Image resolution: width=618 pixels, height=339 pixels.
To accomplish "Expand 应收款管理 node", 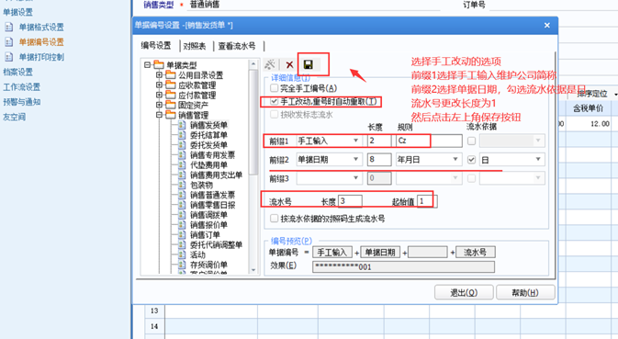I will pos(159,85).
